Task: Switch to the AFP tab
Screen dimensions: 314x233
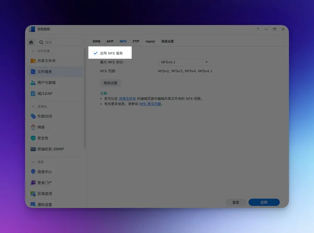Action: click(110, 41)
